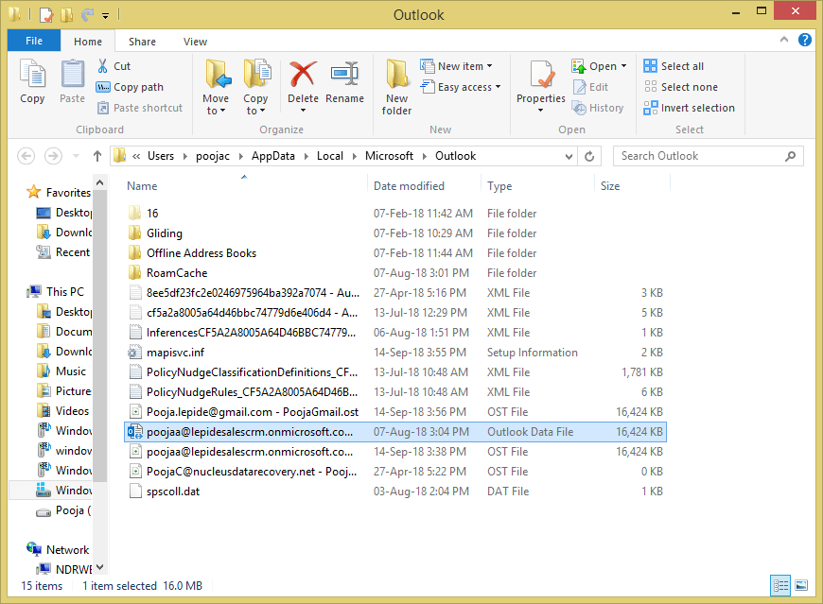Open the Easy access dropdown
This screenshot has height=604, width=823.
click(x=461, y=87)
